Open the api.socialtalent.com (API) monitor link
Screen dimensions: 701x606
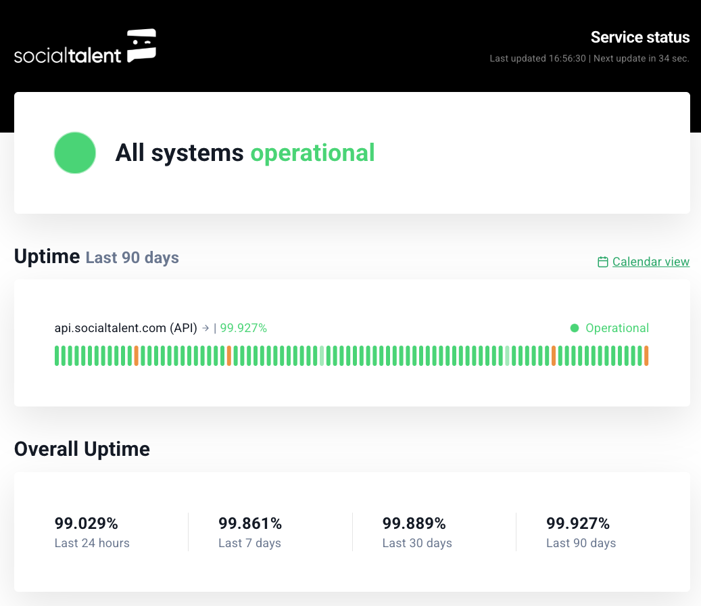pyautogui.click(x=126, y=328)
